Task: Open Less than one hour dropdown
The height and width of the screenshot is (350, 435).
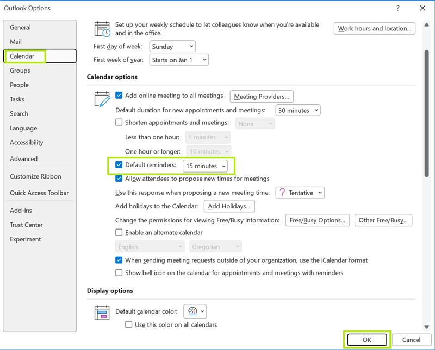Action: tap(208, 137)
